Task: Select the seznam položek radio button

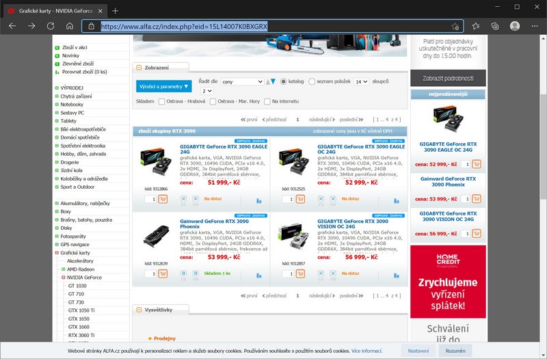Action: coord(312,81)
